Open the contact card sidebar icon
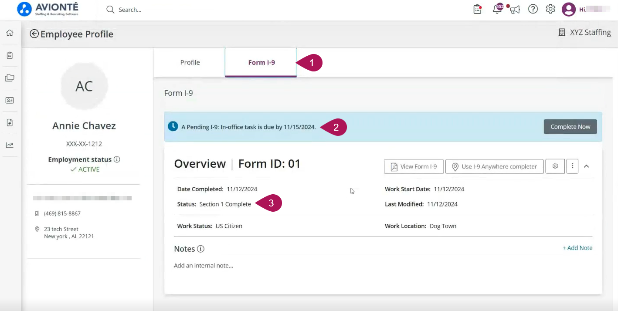Viewport: 618px width, 311px height. point(10,100)
